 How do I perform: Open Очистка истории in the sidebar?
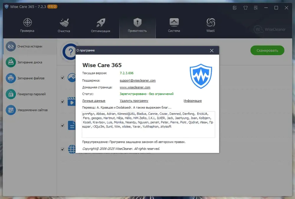coord(30,46)
